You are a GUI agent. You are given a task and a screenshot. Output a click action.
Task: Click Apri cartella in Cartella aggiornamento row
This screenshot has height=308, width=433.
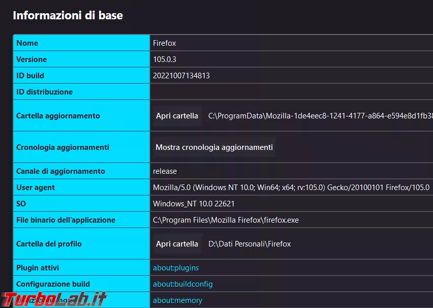(x=177, y=116)
